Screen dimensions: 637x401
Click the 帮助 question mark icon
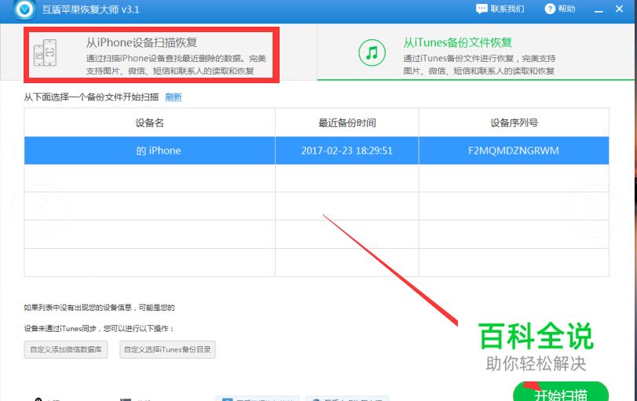tap(550, 9)
